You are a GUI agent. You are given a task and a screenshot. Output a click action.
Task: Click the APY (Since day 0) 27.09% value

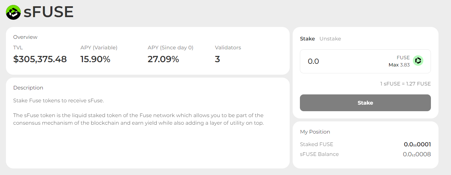pos(163,59)
